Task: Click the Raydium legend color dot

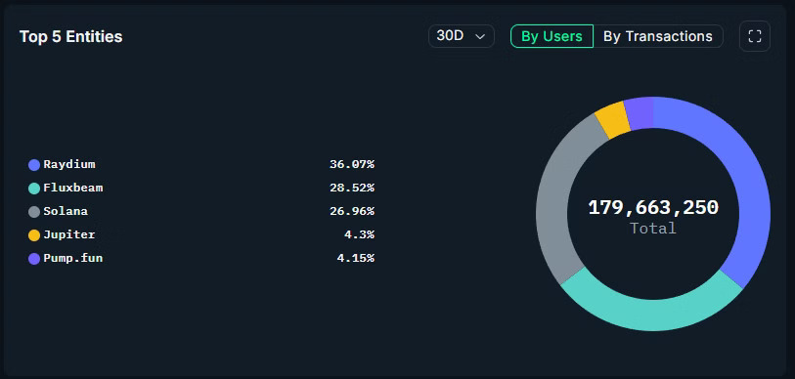Action: pyautogui.click(x=34, y=165)
